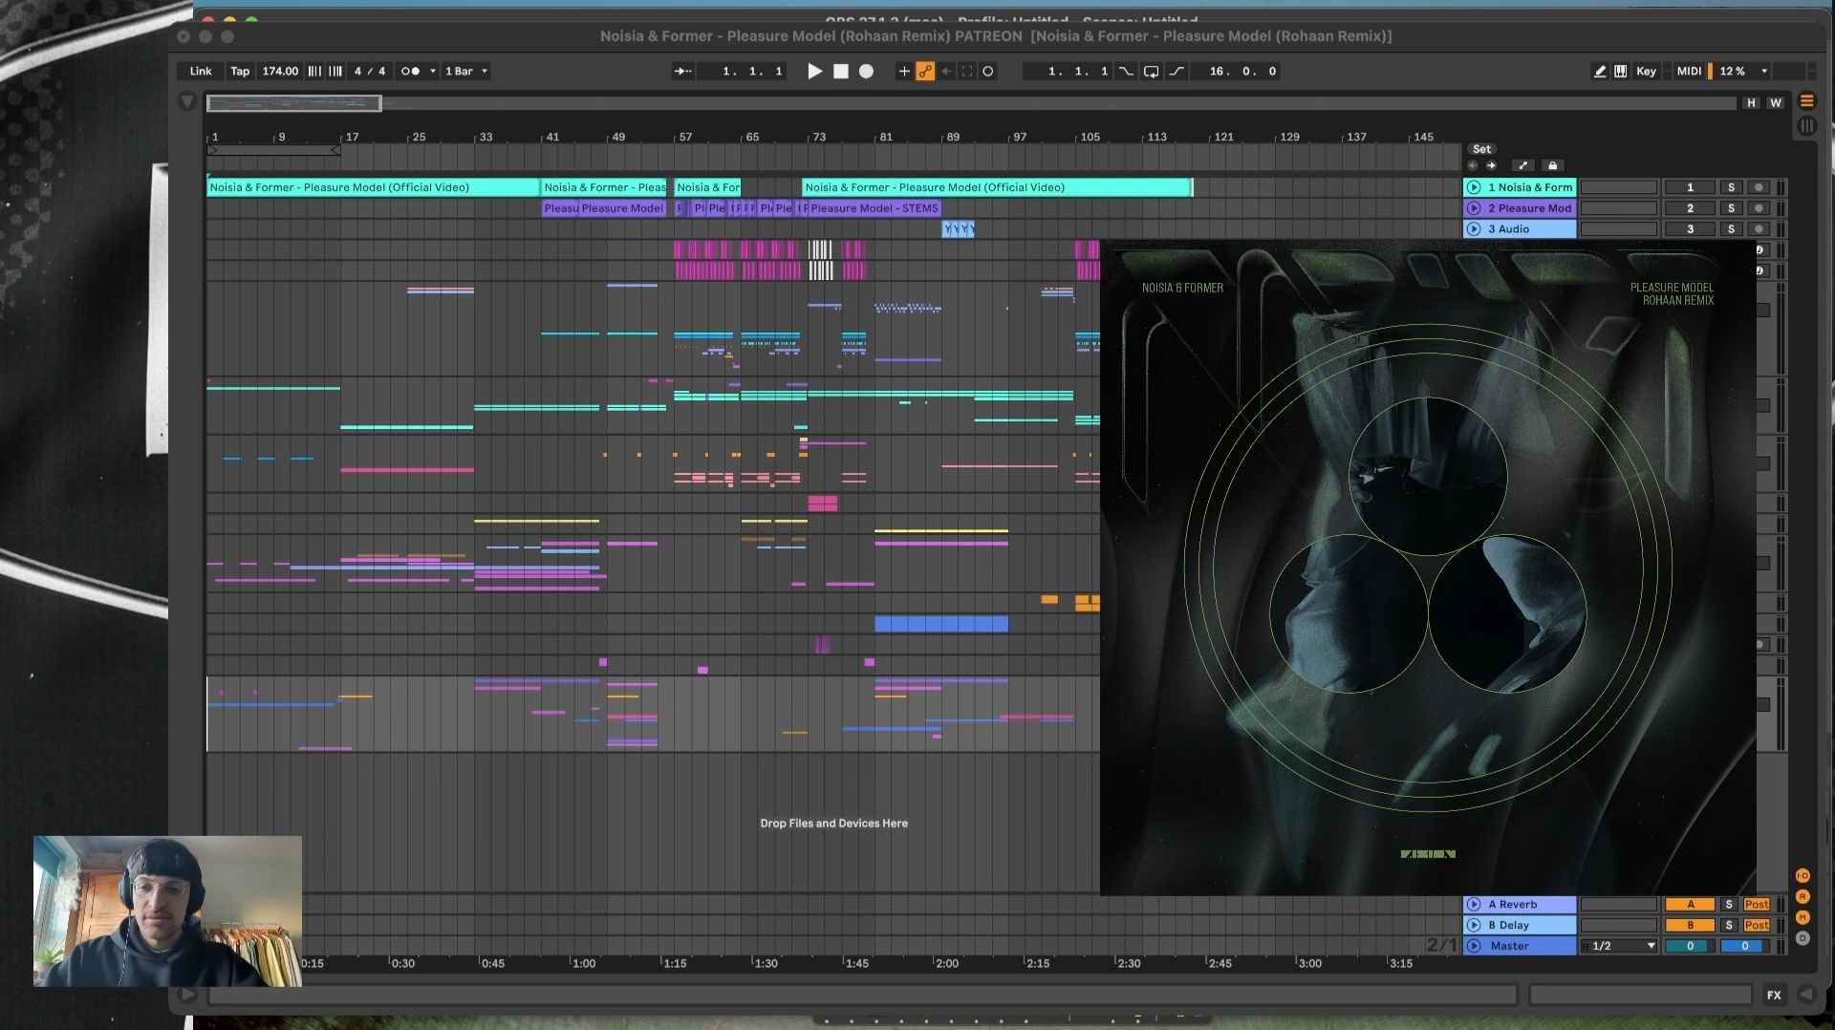Open the time signature dropdown
Screen dimensions: 1835x1030
point(370,71)
